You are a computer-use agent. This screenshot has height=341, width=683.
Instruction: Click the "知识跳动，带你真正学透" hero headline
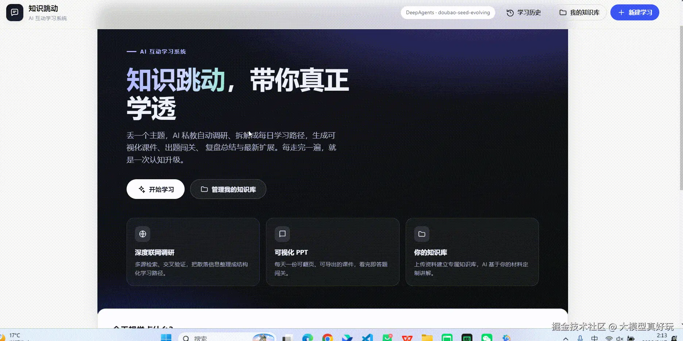click(238, 94)
